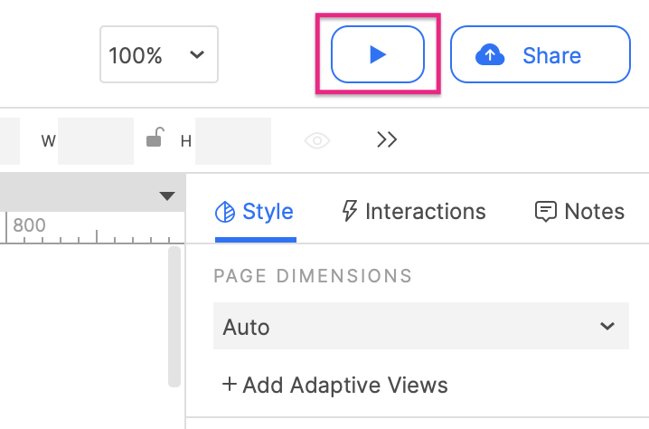This screenshot has height=429, width=649.
Task: Switch to the Style tab
Action: click(x=255, y=212)
